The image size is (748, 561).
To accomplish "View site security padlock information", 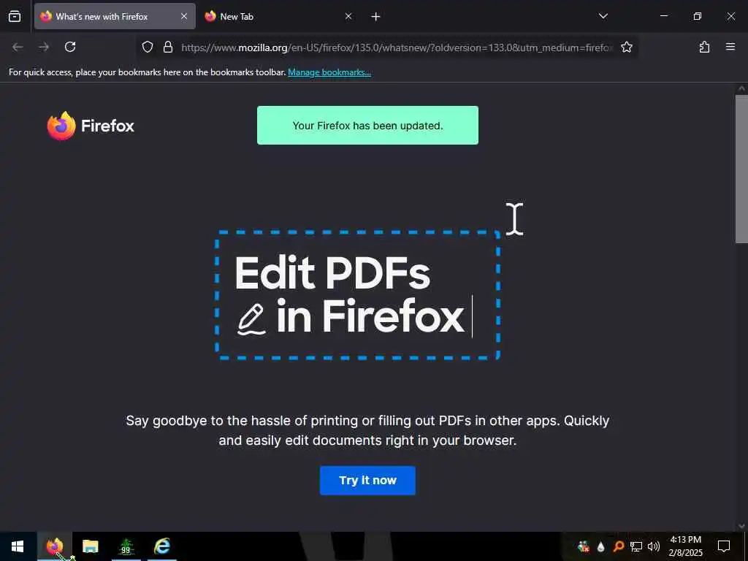I will pyautogui.click(x=168, y=47).
